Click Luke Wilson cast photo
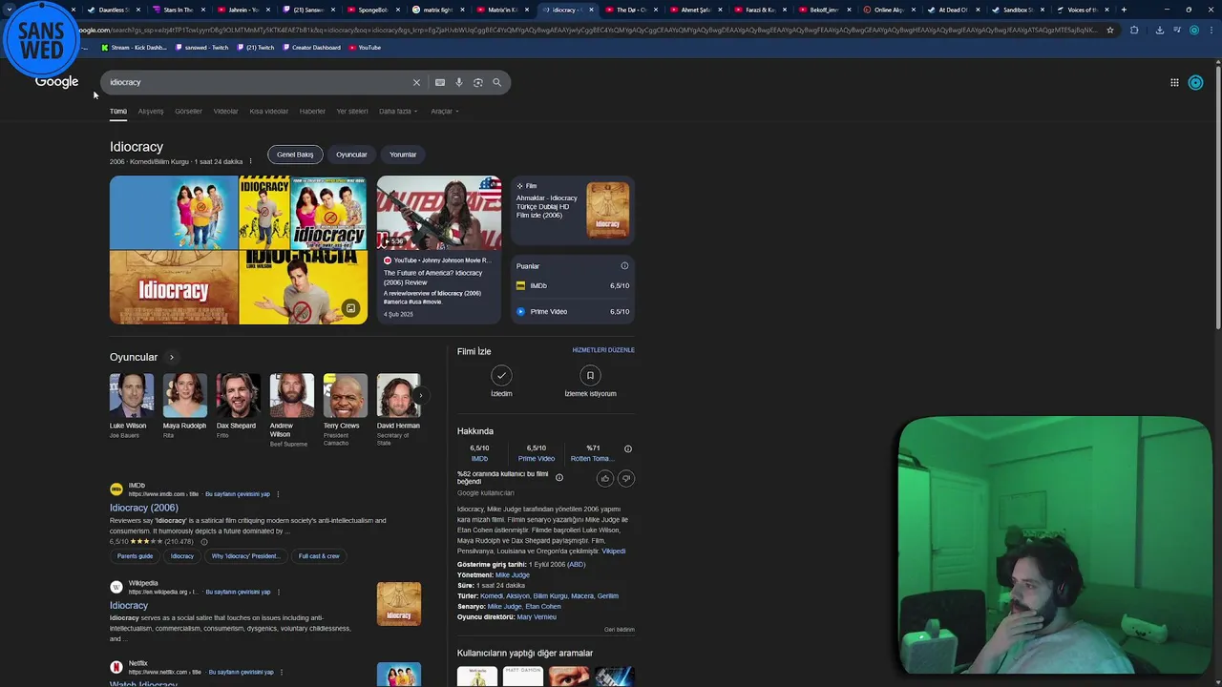 (131, 395)
